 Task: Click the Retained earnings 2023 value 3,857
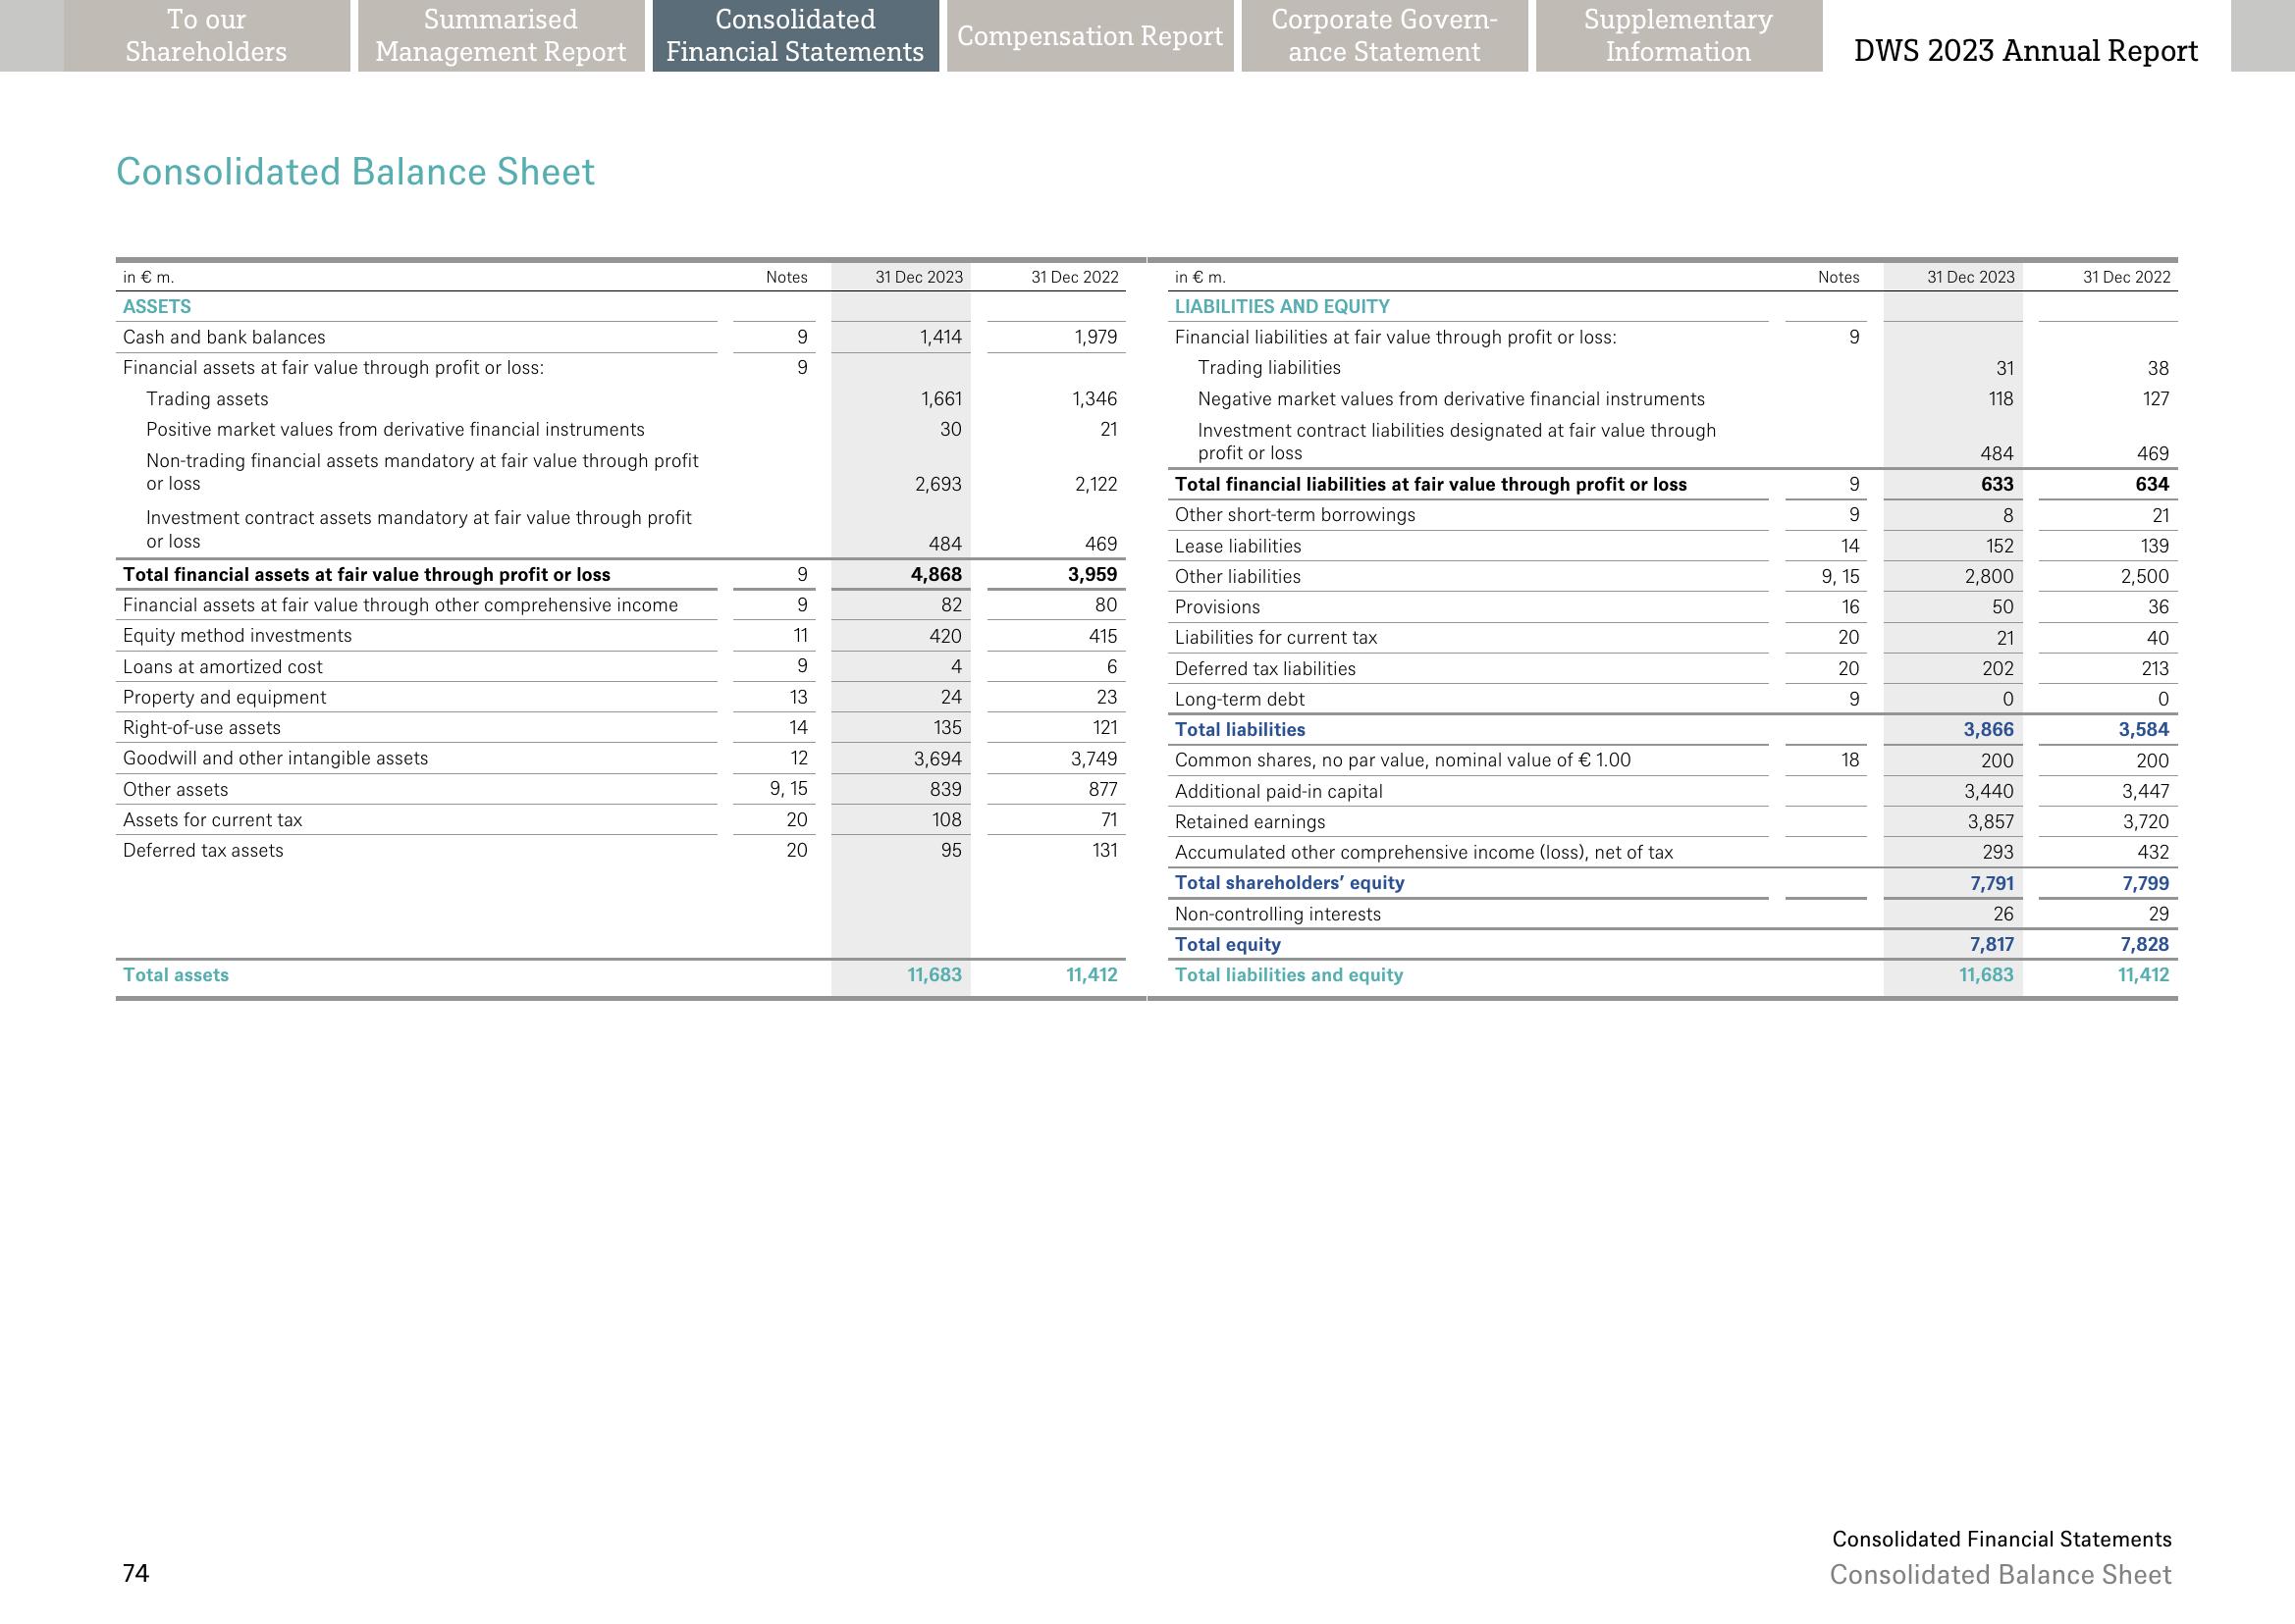[x=1990, y=822]
